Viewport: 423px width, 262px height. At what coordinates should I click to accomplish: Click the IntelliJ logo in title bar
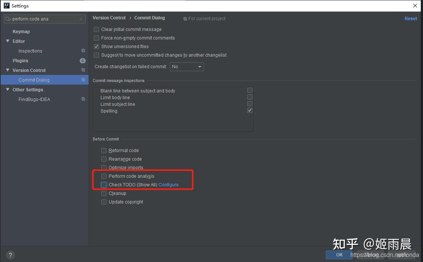pyautogui.click(x=6, y=6)
